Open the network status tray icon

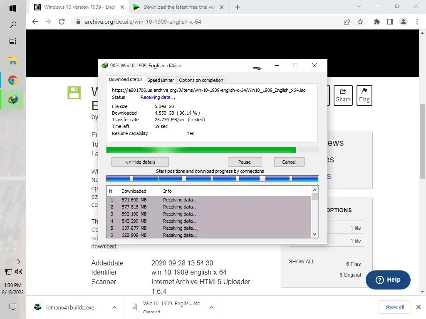9,272
